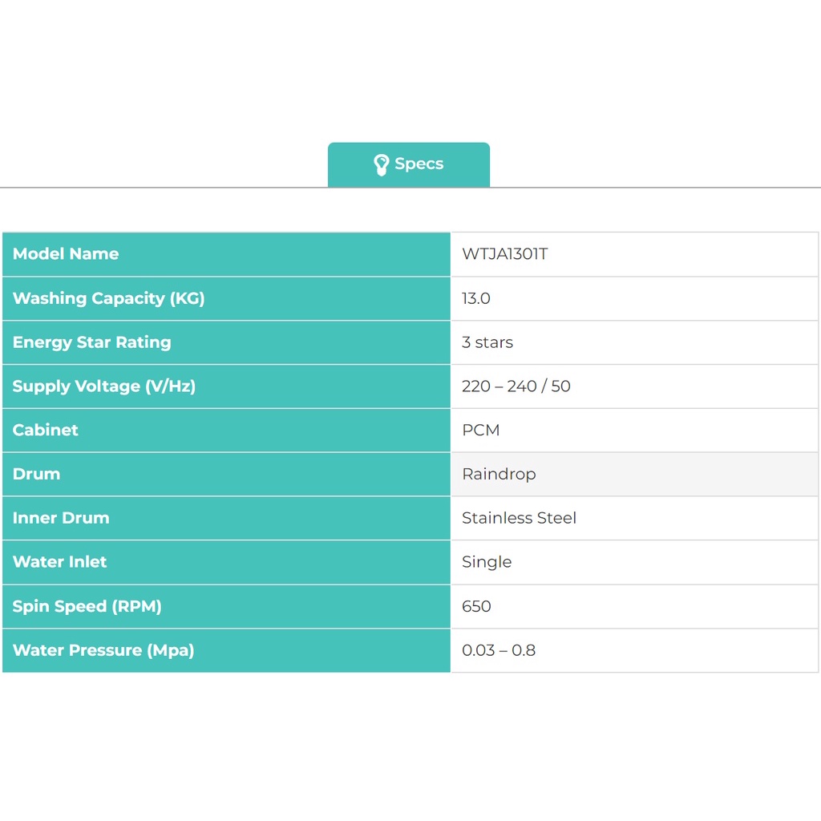Click the Single water inlet value

coord(486,562)
